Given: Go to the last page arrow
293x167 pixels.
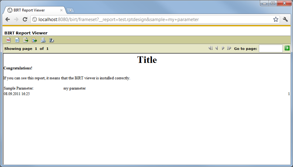Looking at the screenshot, I should [229, 48].
